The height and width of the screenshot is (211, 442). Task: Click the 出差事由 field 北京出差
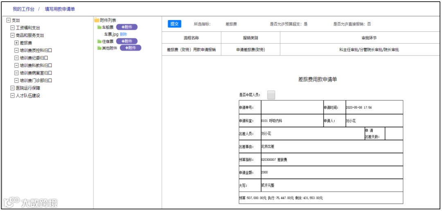(x=332, y=147)
